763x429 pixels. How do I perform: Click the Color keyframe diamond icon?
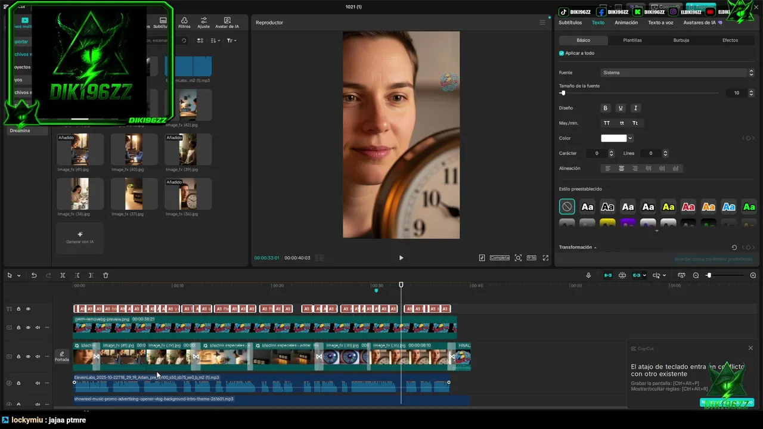pos(748,138)
